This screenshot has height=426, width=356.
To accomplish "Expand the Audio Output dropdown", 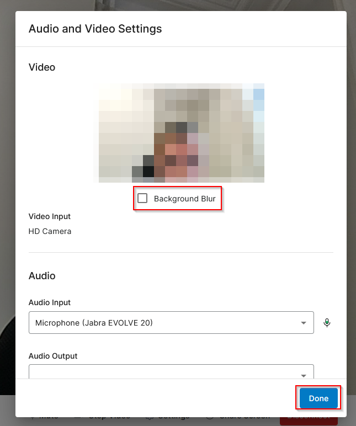I will (171, 371).
